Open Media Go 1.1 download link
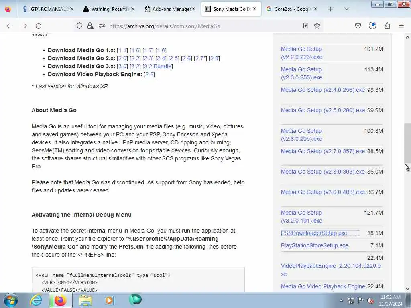 122,50
